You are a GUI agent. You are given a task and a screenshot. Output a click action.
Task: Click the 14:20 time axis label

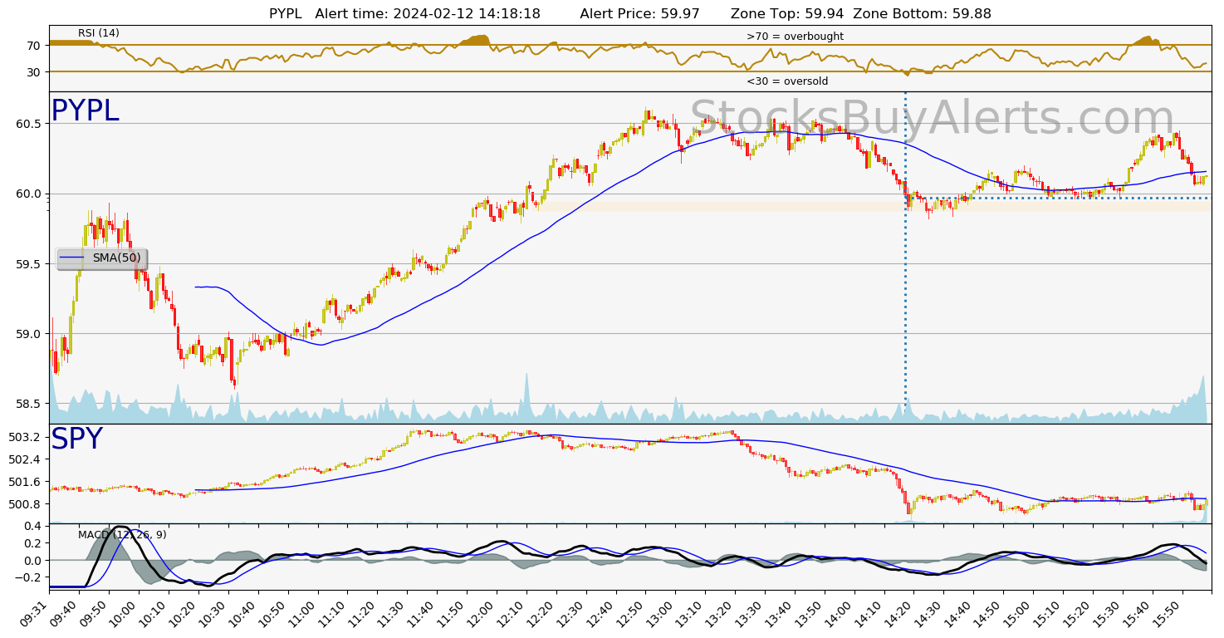(900, 613)
